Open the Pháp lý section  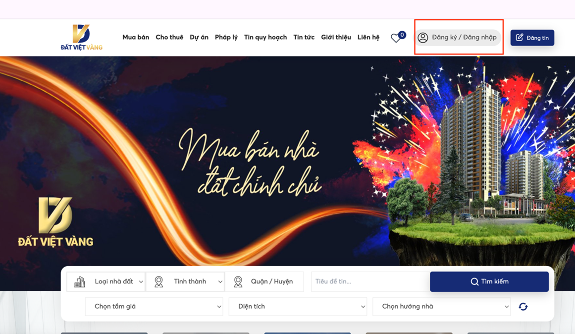click(226, 37)
